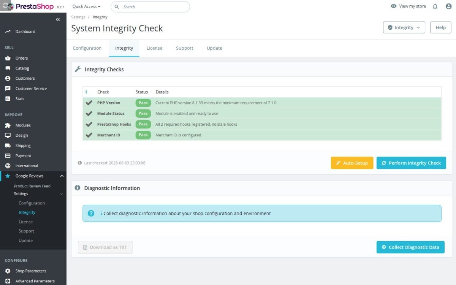Click the Shipping truck icon
This screenshot has width=456, height=285.
point(8,146)
